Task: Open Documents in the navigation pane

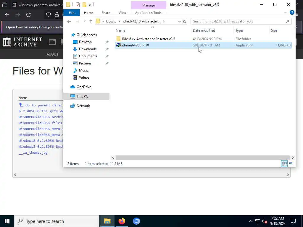Action: 88,56
